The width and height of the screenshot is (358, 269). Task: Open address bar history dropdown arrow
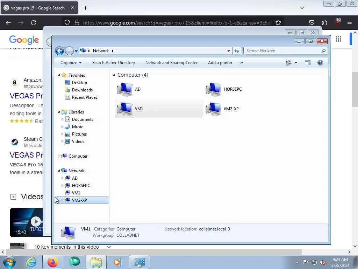pos(229,51)
